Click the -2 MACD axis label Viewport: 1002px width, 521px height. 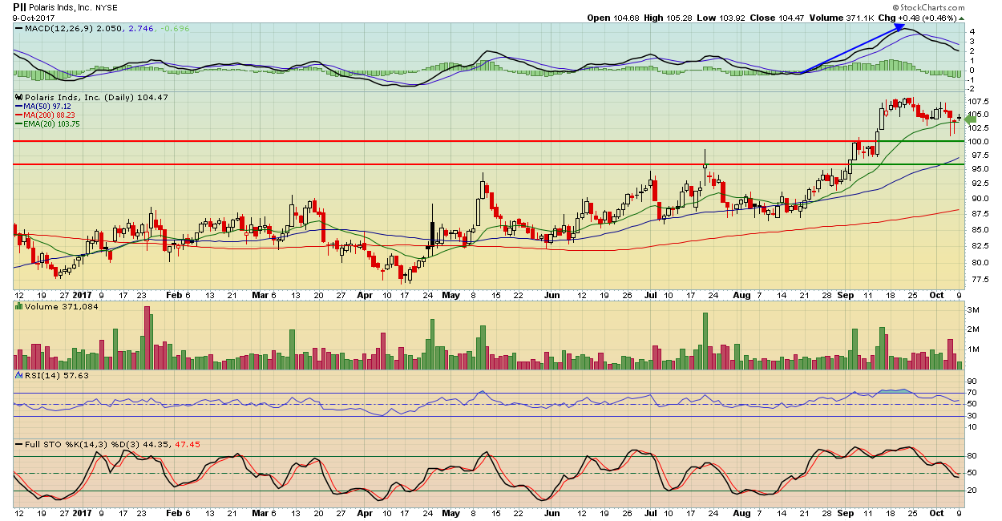click(x=972, y=89)
